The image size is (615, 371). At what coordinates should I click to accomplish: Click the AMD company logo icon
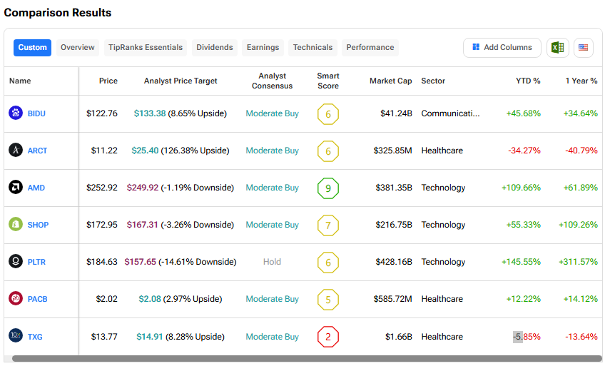[x=16, y=188]
